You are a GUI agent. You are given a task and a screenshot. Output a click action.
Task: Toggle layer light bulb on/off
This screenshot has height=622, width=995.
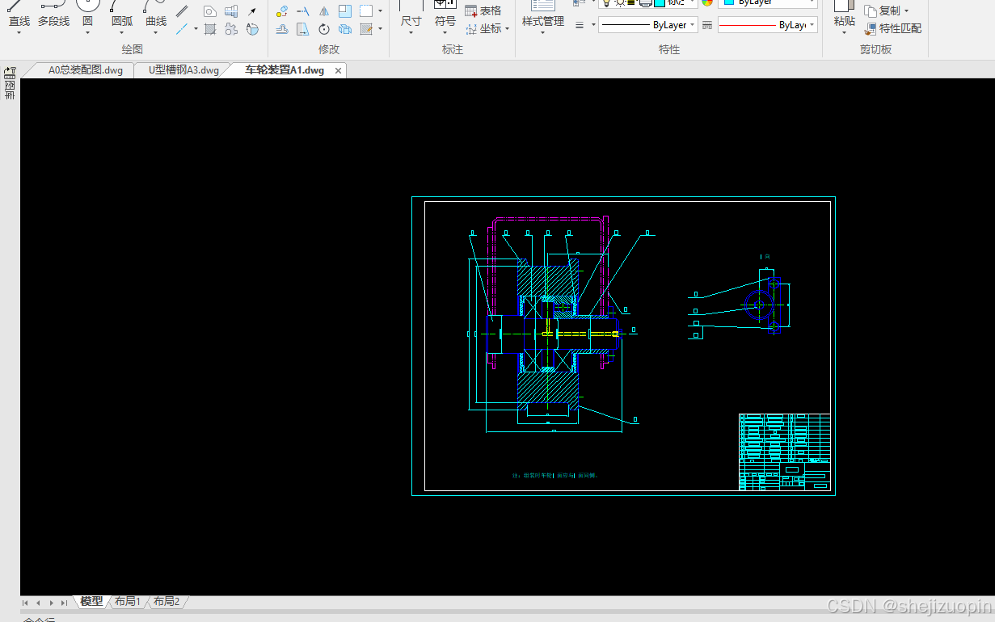pos(605,2)
